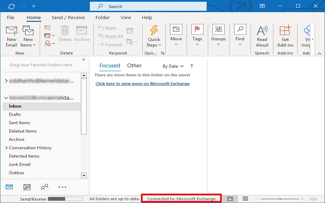
Task: Select the Sent Items folder
Action: [19, 123]
